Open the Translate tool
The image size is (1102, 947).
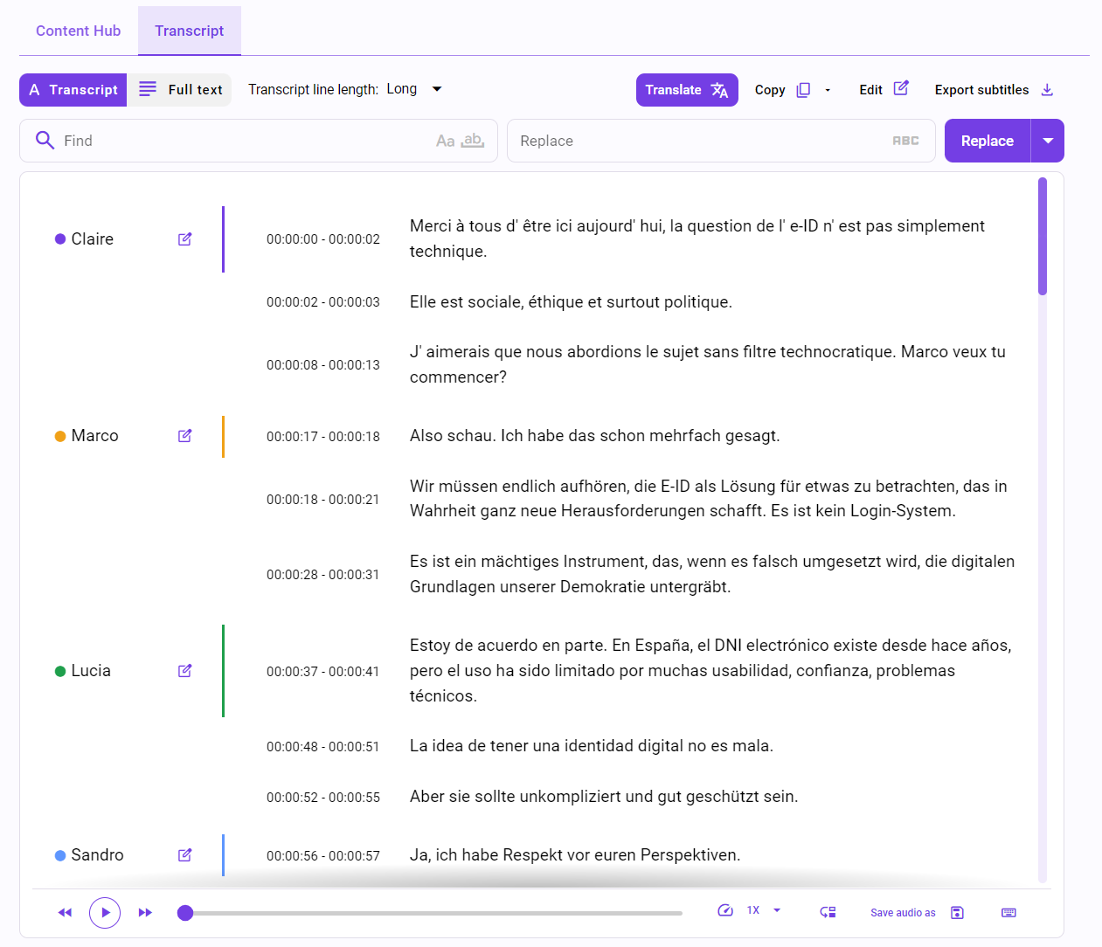(687, 89)
